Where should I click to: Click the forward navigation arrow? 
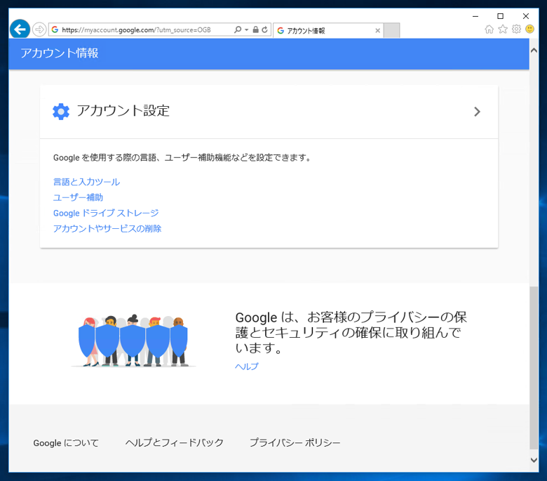[39, 29]
